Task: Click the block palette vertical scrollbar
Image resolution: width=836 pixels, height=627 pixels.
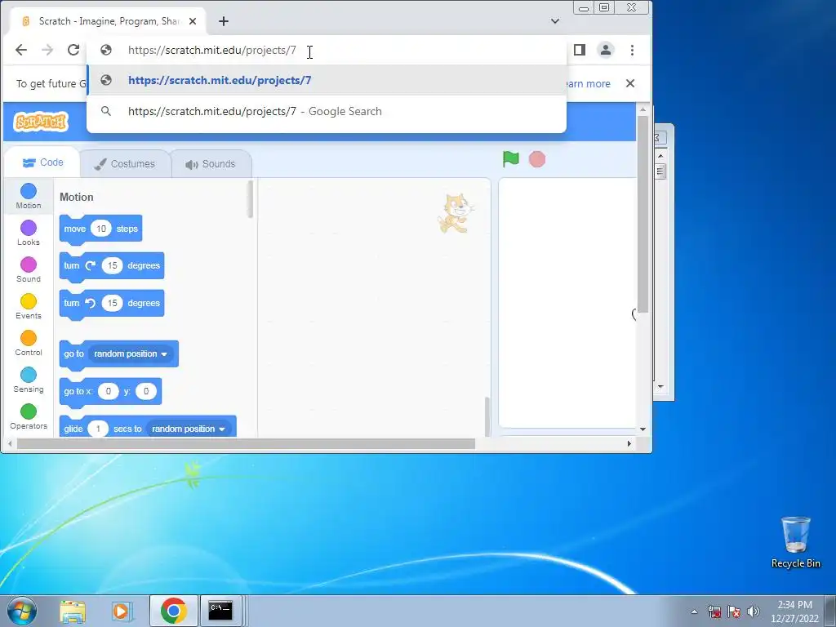Action: click(x=250, y=199)
